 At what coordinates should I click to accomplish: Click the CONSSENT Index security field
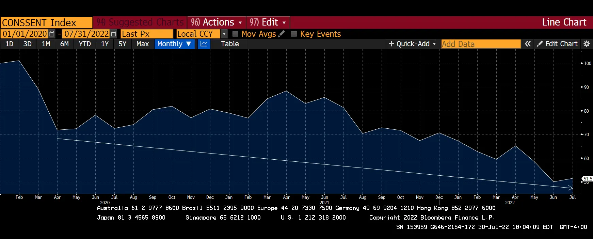point(46,23)
